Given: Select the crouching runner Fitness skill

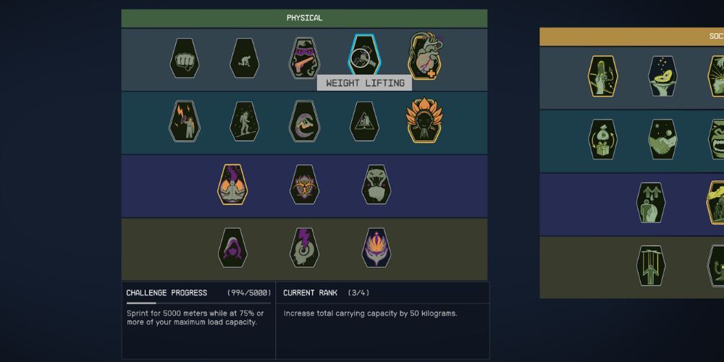Looking at the screenshot, I should tap(244, 58).
